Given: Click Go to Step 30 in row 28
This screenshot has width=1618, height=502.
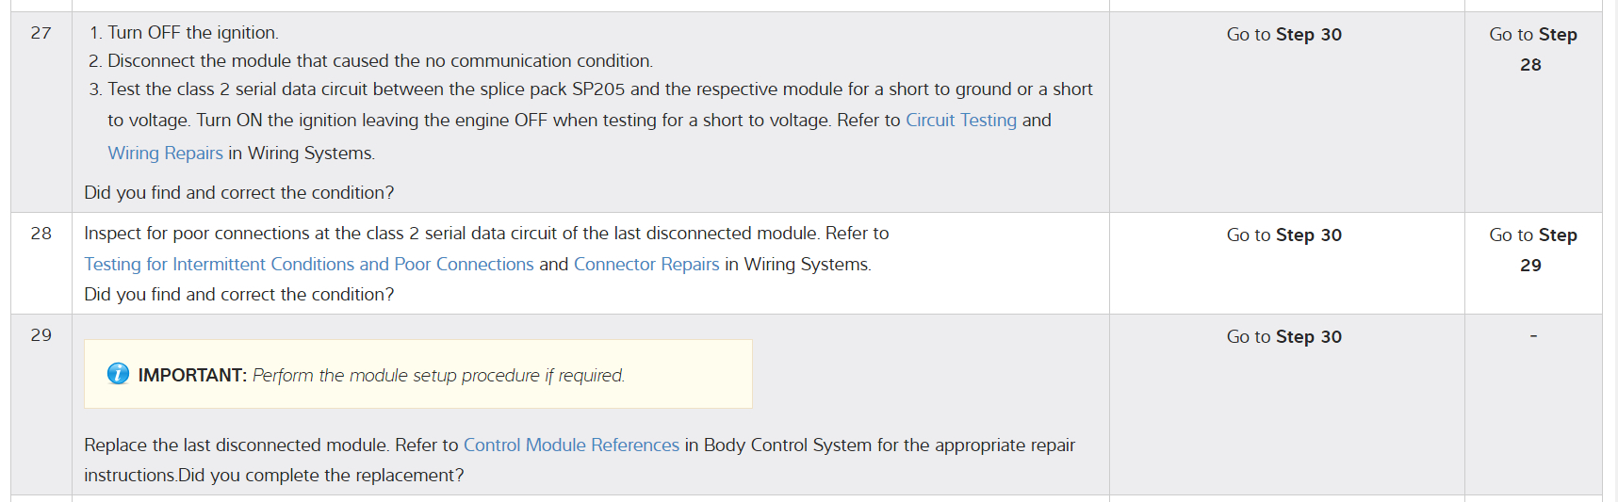Looking at the screenshot, I should (x=1283, y=235).
